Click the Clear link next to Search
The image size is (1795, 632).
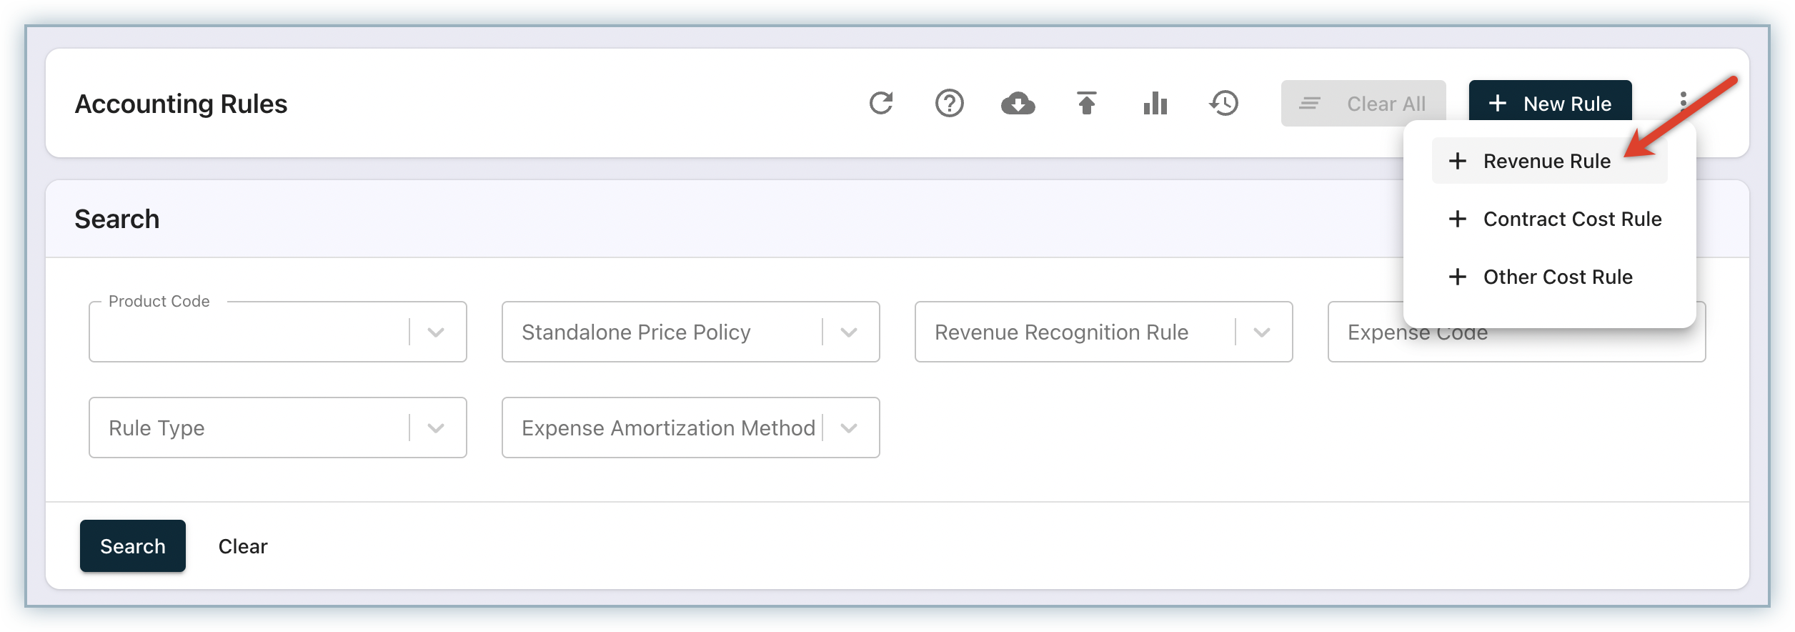[243, 547]
